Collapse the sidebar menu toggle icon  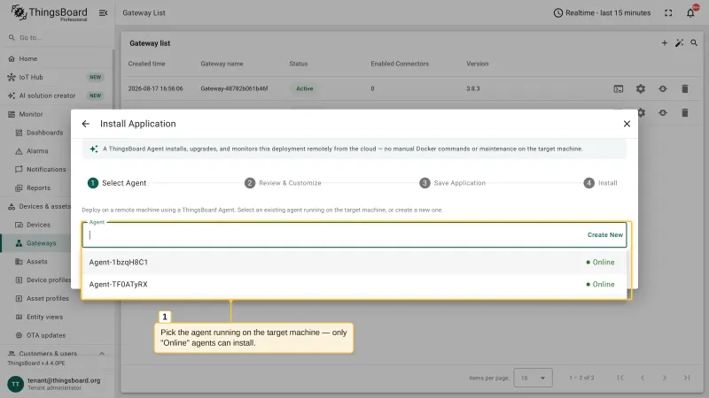103,12
